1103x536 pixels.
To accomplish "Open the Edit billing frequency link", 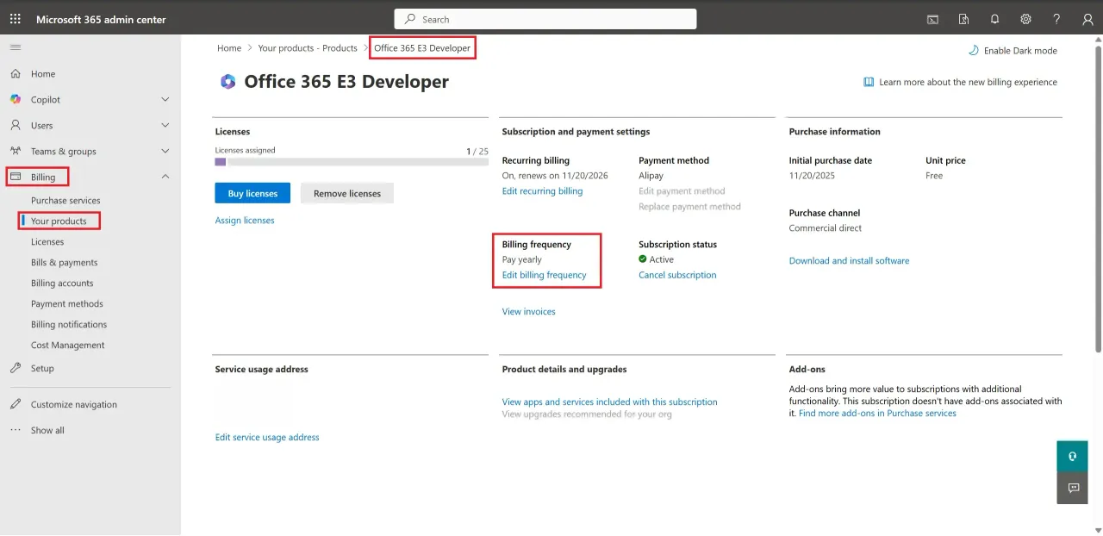I will coord(544,276).
